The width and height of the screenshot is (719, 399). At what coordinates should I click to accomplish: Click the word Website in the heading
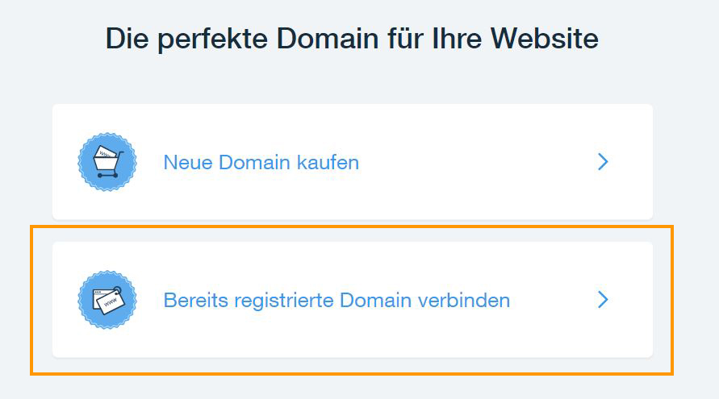(545, 38)
